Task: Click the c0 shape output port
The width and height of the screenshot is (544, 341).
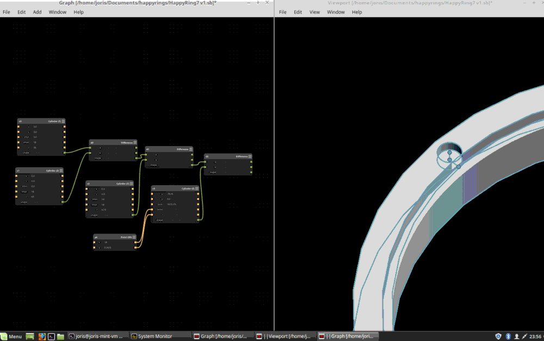Action: pos(65,153)
